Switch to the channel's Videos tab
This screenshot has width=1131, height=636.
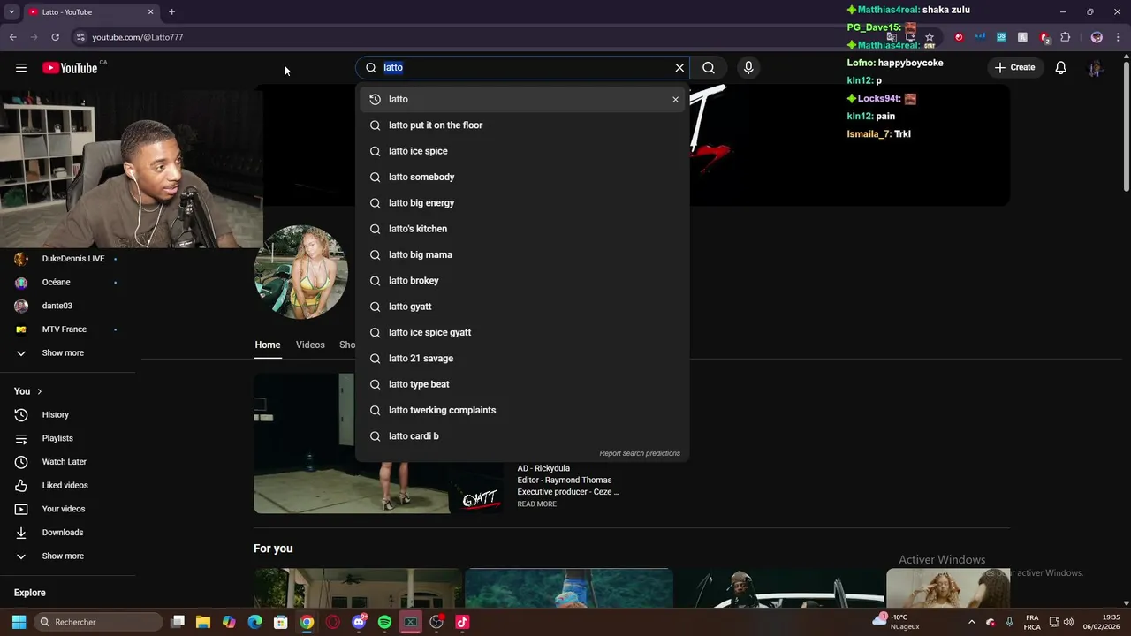tap(310, 345)
